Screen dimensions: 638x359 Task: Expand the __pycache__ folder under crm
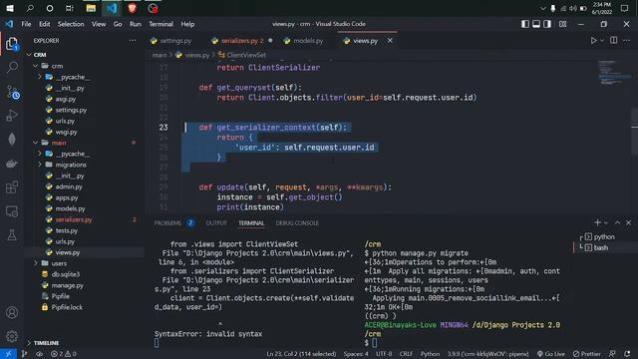point(40,77)
